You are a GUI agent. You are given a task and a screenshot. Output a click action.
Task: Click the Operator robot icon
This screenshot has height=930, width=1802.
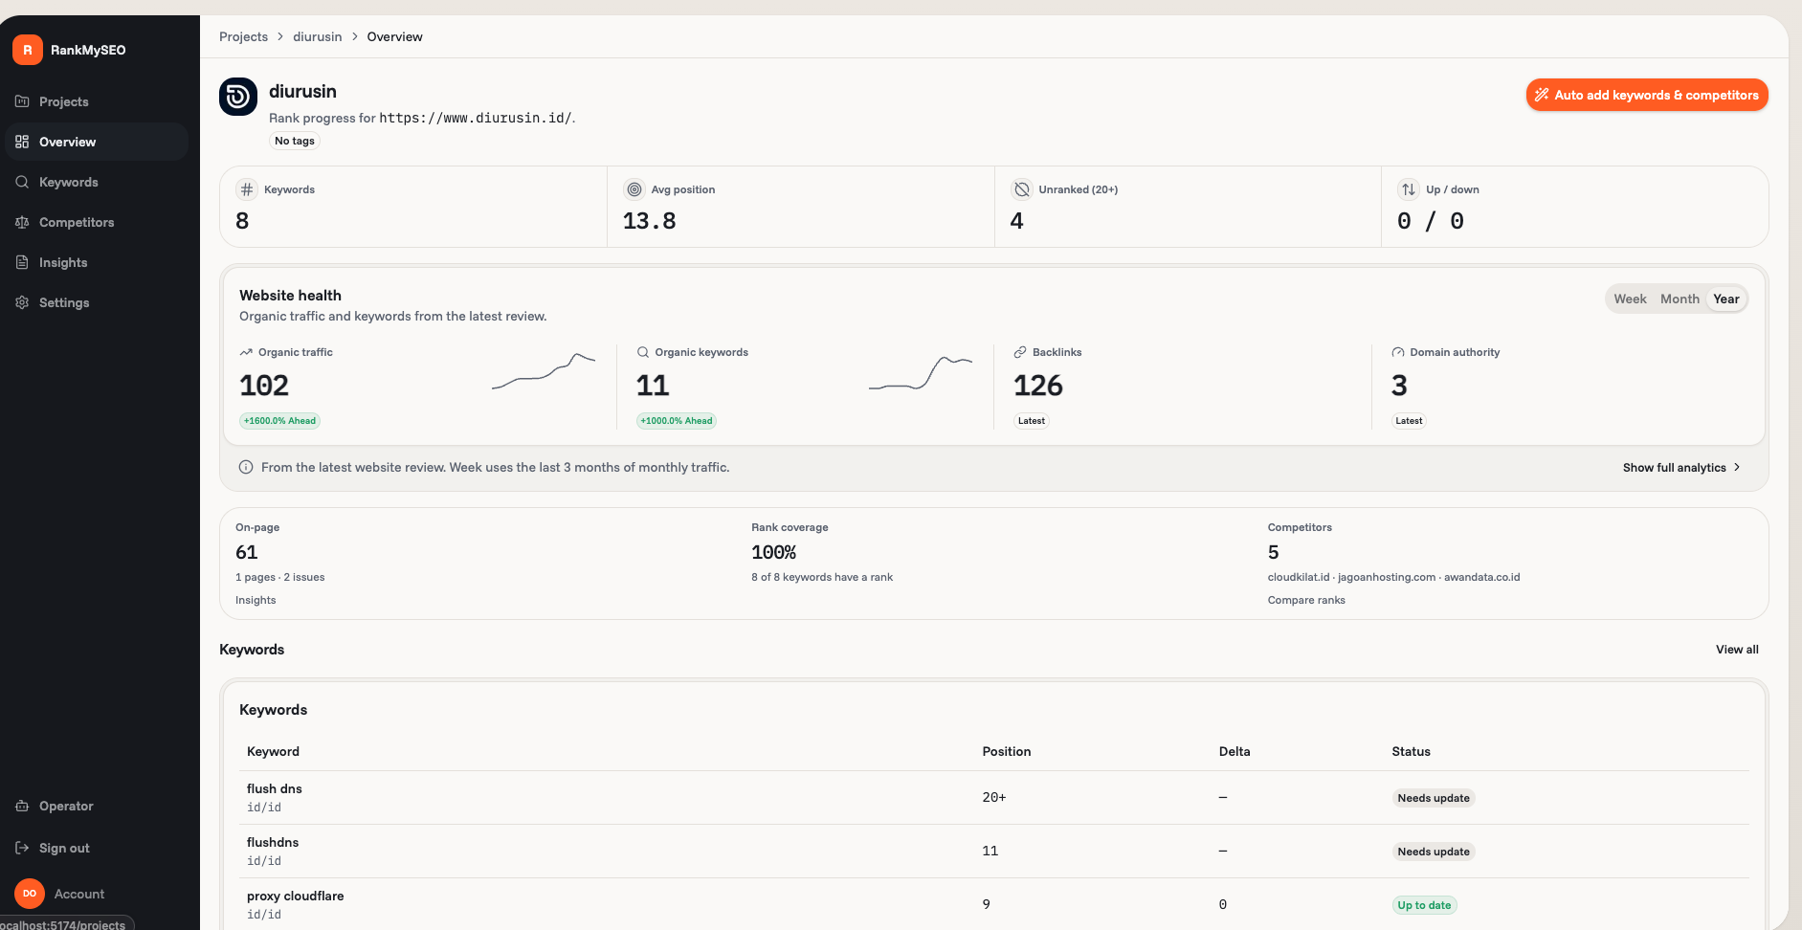(22, 806)
